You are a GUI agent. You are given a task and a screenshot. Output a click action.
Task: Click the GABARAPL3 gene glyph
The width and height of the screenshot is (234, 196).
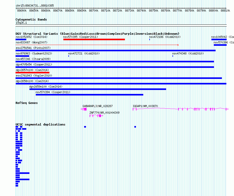(x=84, y=109)
